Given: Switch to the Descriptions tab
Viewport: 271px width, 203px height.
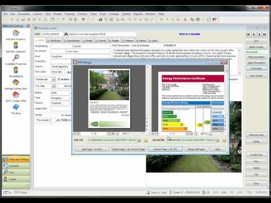Looking at the screenshot, I should coord(72,41).
